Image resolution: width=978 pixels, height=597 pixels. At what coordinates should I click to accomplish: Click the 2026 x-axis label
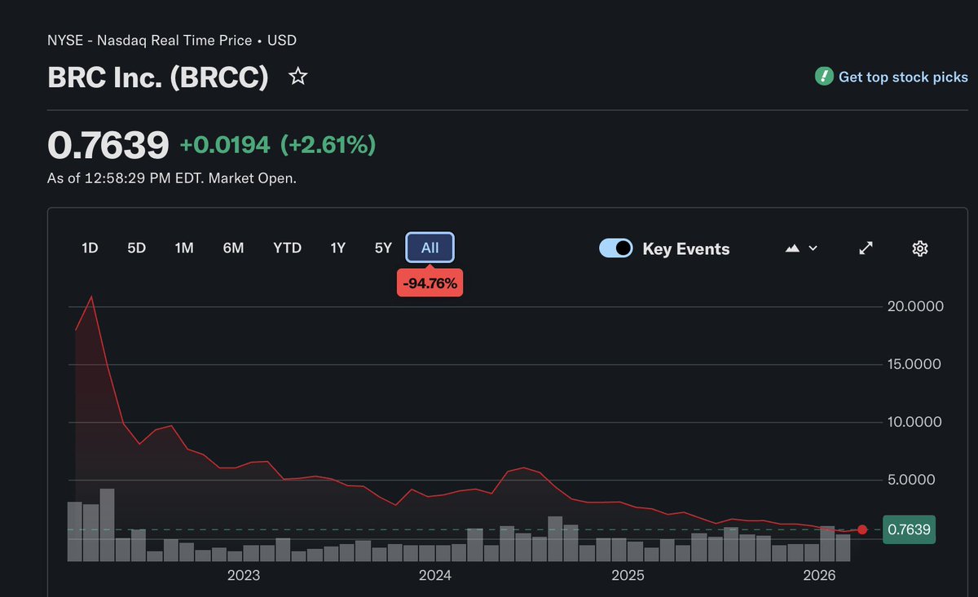click(820, 576)
